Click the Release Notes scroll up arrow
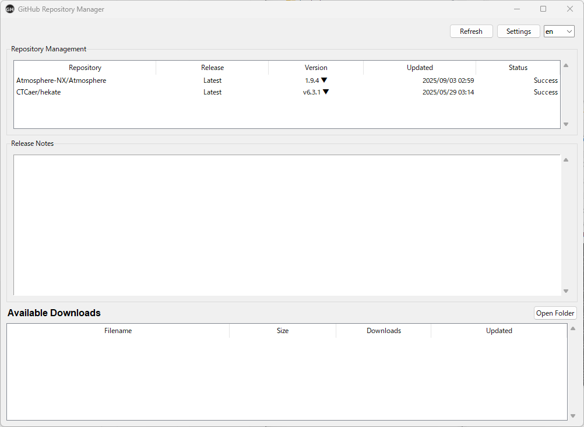The image size is (584, 427). coord(566,160)
